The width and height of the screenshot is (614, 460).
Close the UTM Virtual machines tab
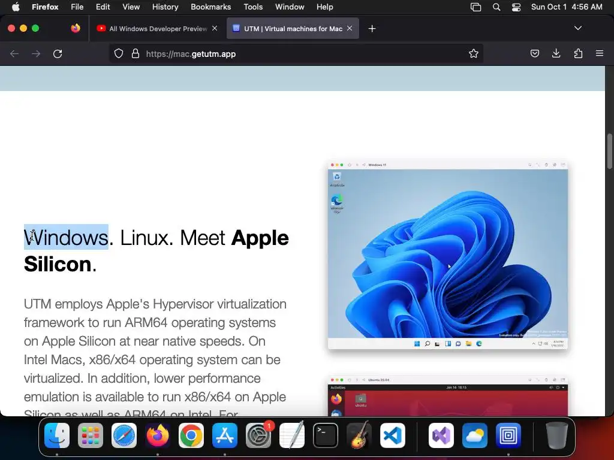point(350,28)
